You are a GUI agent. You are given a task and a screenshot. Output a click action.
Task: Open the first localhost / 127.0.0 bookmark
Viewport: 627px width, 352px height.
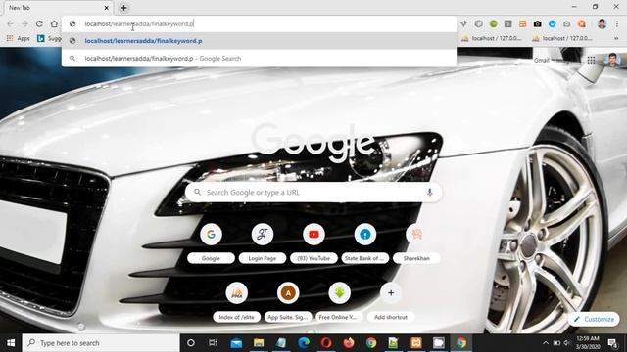point(492,38)
